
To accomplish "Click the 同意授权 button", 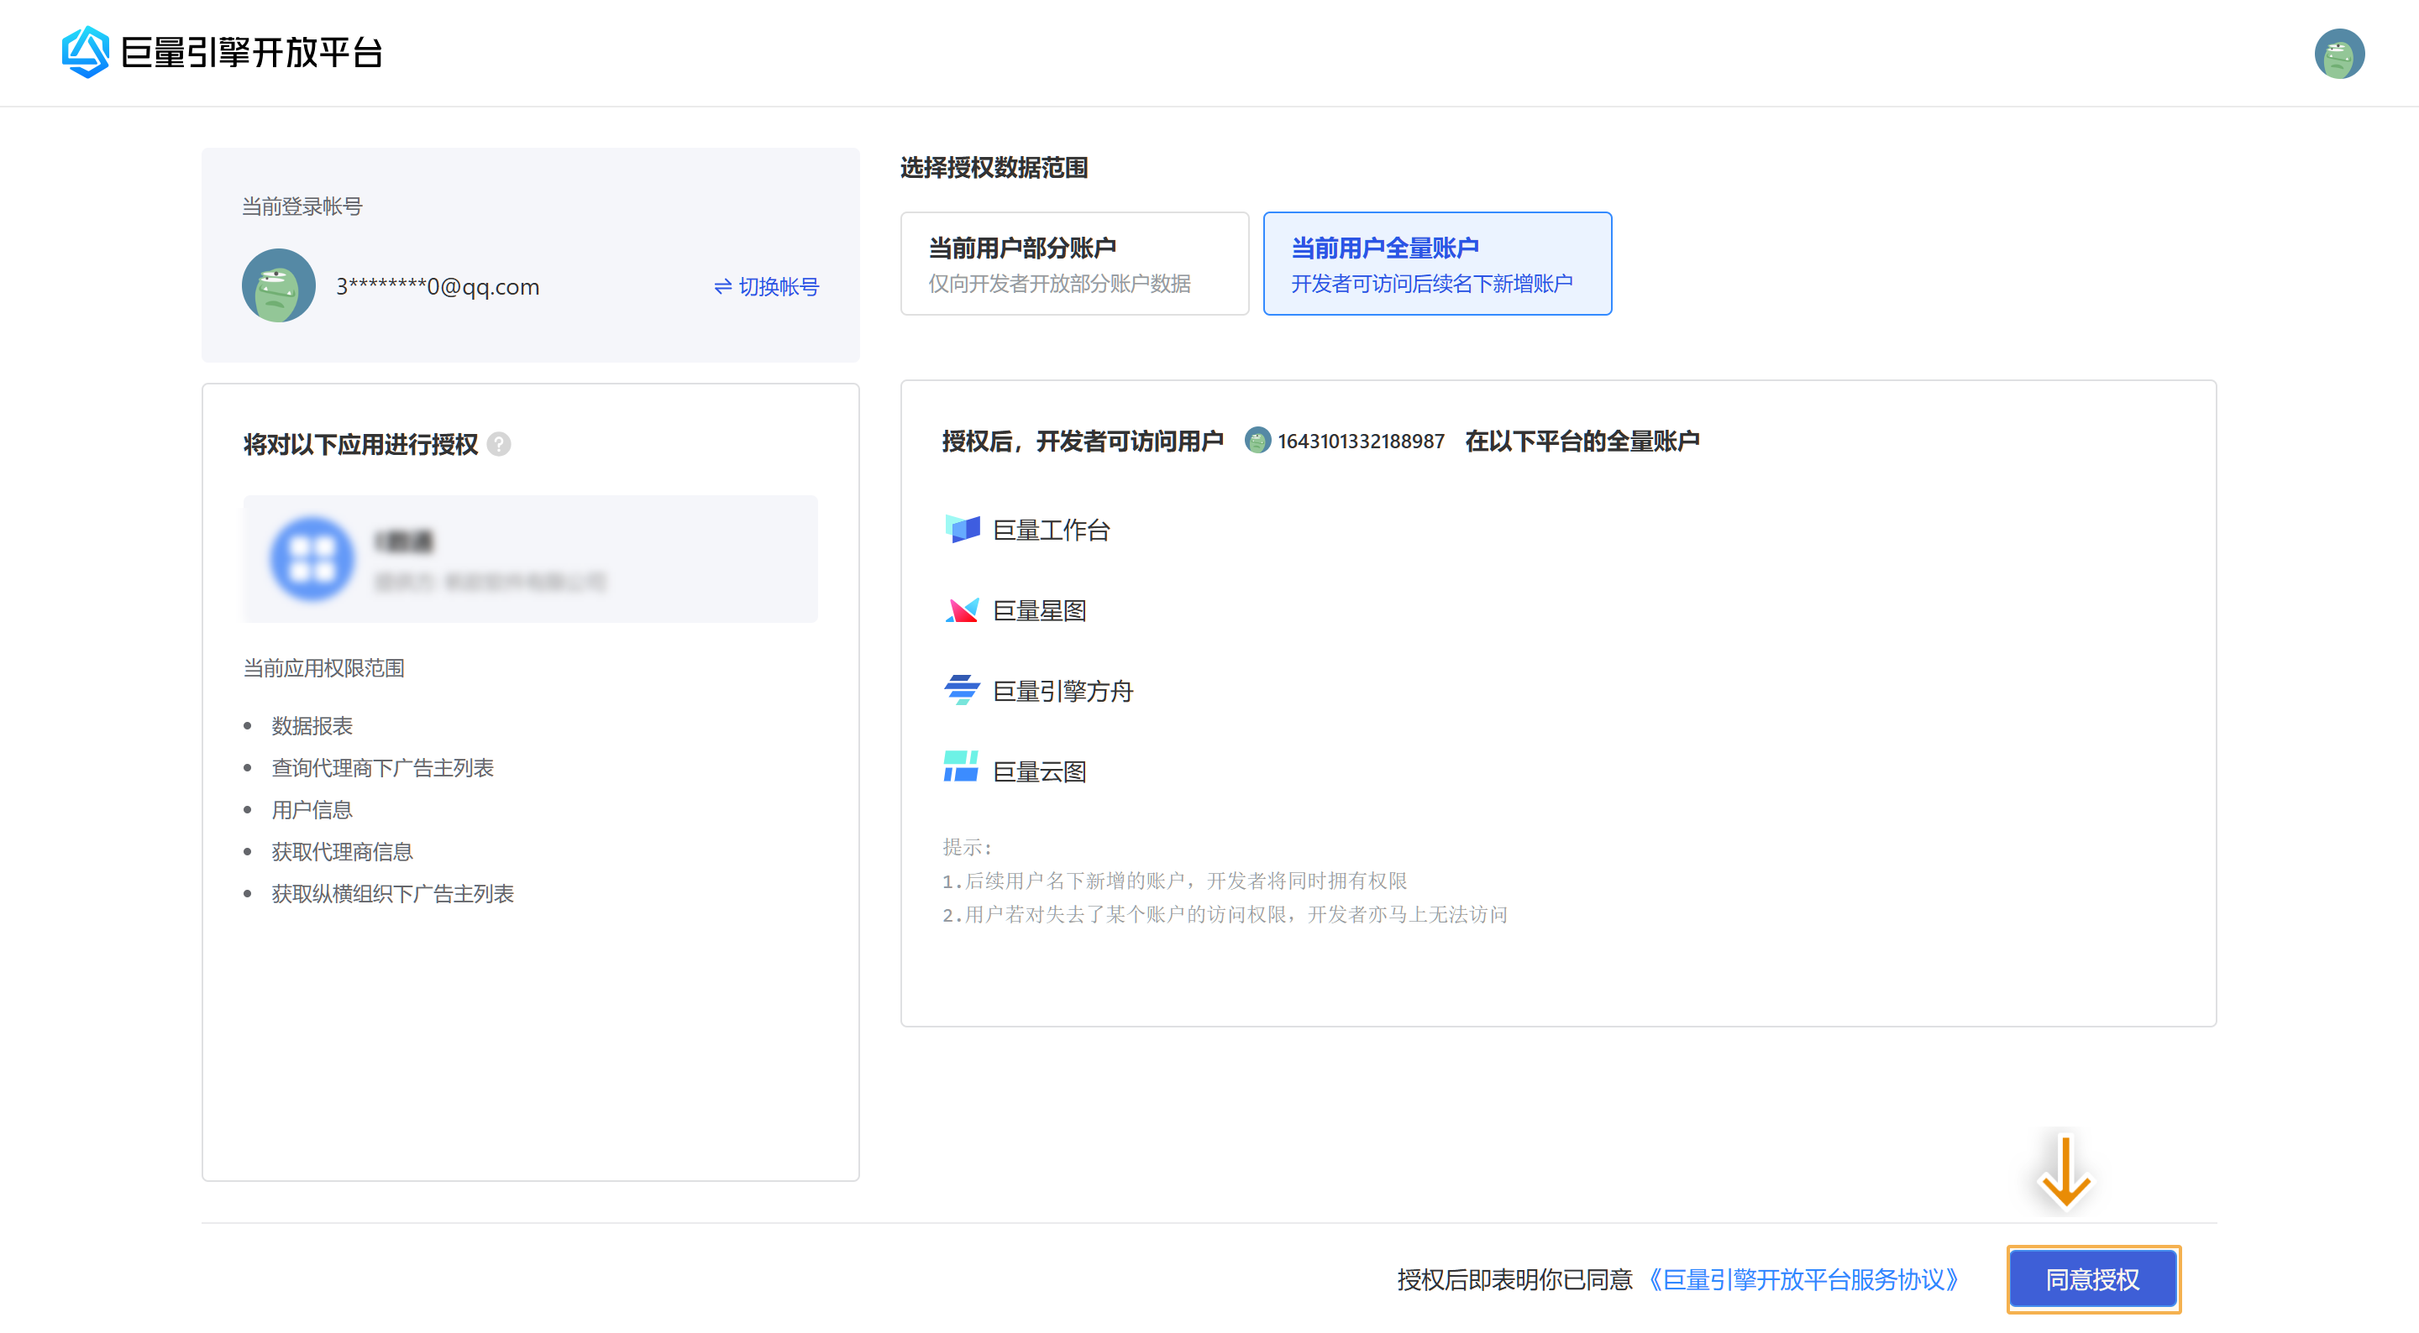I will (x=2092, y=1278).
